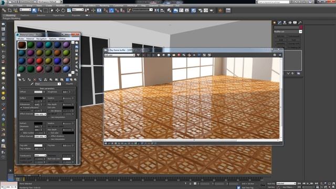The width and height of the screenshot is (336, 189).
Task: Open the Modifiers menu
Action: point(60,6)
